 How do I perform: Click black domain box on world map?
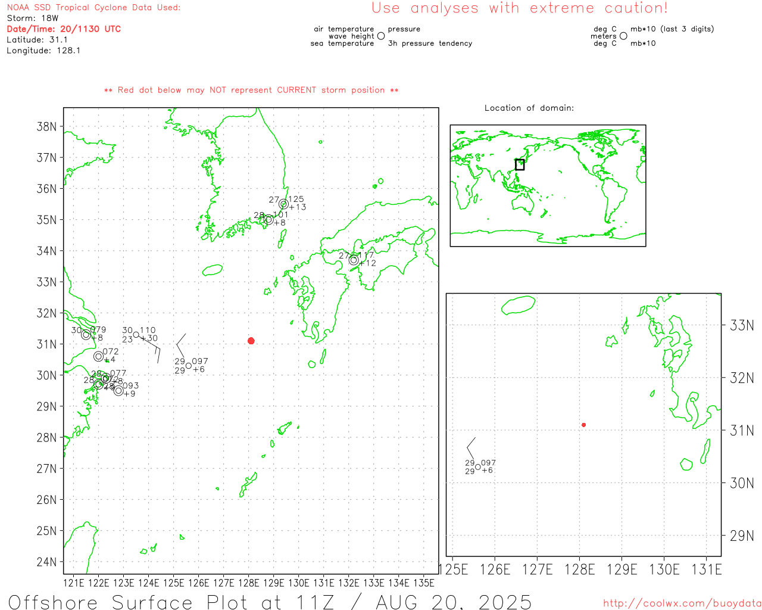[x=520, y=164]
